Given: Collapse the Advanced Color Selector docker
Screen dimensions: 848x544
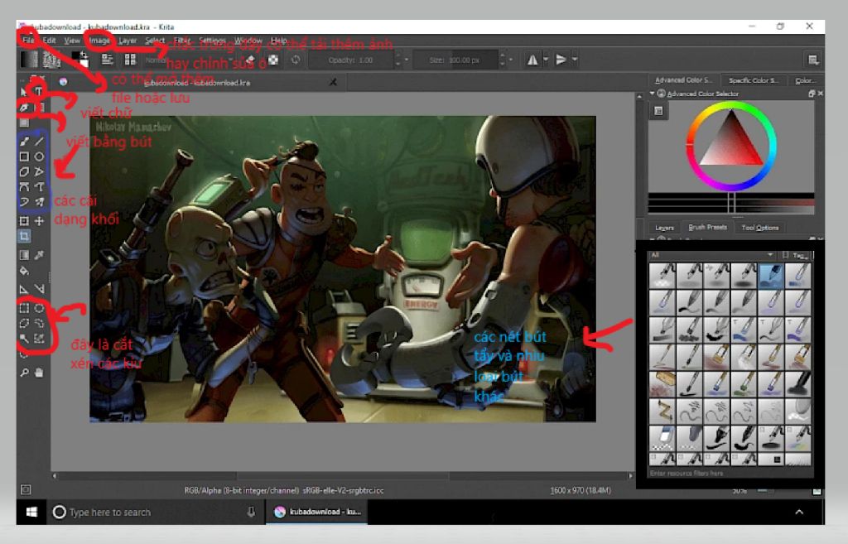Looking at the screenshot, I should click(x=653, y=94).
